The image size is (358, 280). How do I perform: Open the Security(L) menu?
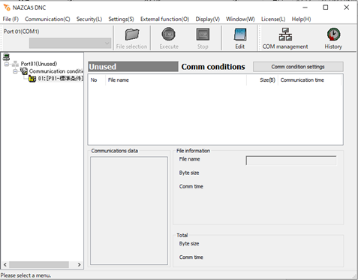click(89, 19)
